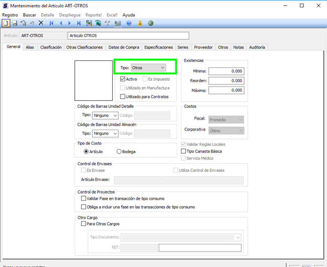Click the undo arrow toolbar icon
Image resolution: width=327 pixels, height=267 pixels.
point(32,23)
